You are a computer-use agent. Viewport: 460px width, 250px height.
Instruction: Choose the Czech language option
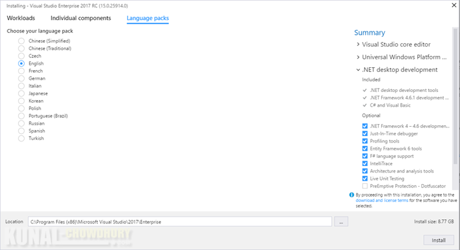tap(21, 56)
